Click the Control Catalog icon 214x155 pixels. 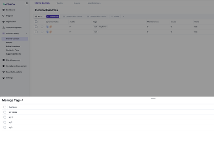(x=4, y=34)
